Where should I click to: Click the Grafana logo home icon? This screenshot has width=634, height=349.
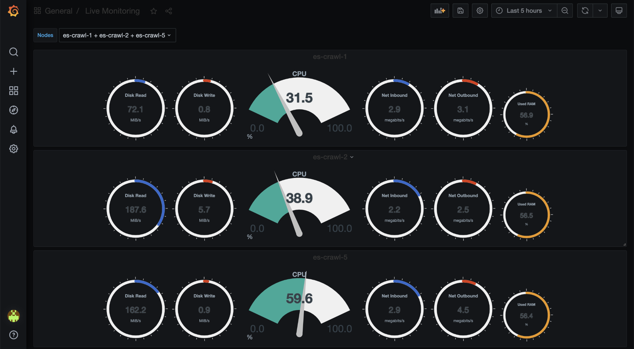(13, 11)
